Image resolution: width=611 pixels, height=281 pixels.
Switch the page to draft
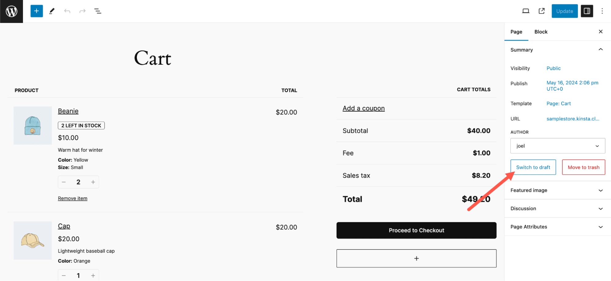click(x=533, y=167)
